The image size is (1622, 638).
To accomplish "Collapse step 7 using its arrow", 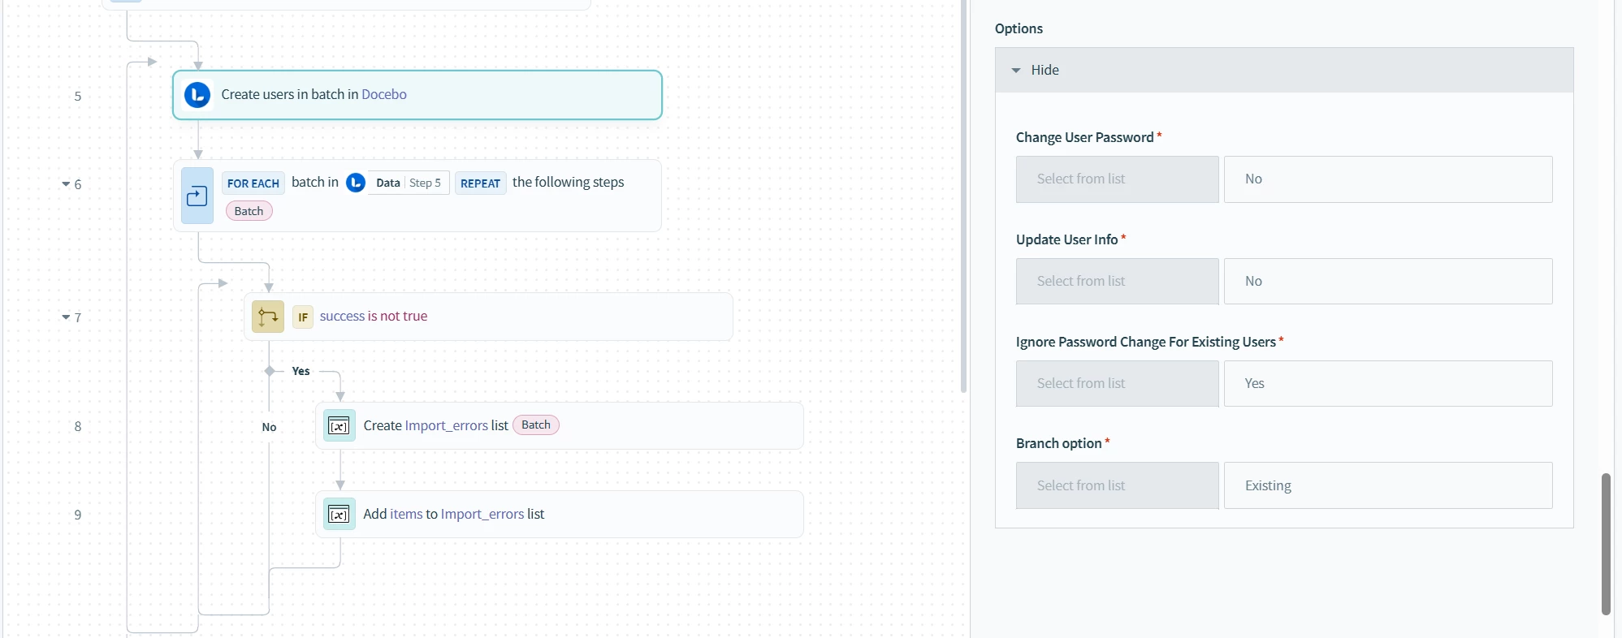I will [x=66, y=317].
